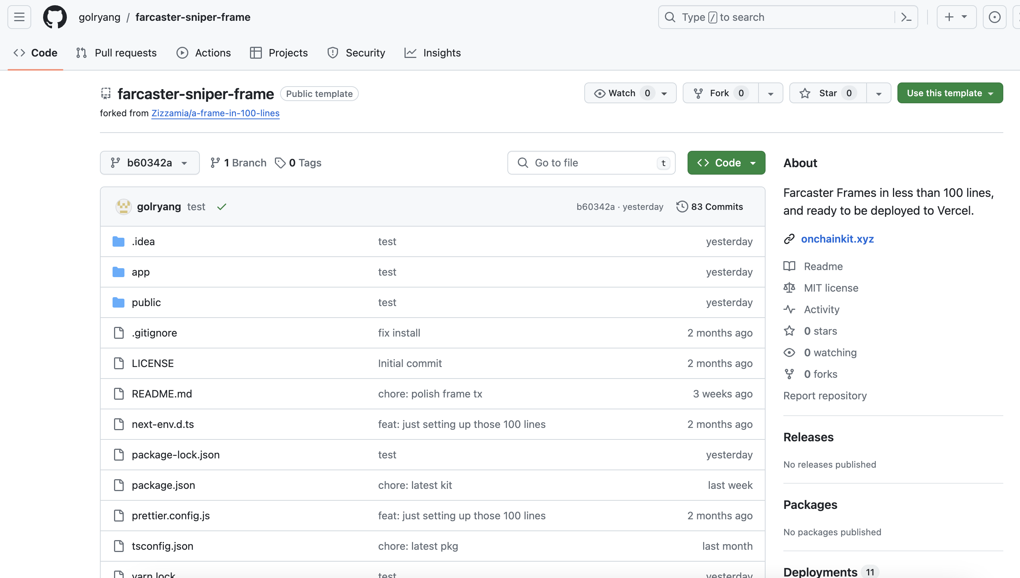Click the book icon beside Readme
The height and width of the screenshot is (578, 1020).
pos(789,266)
